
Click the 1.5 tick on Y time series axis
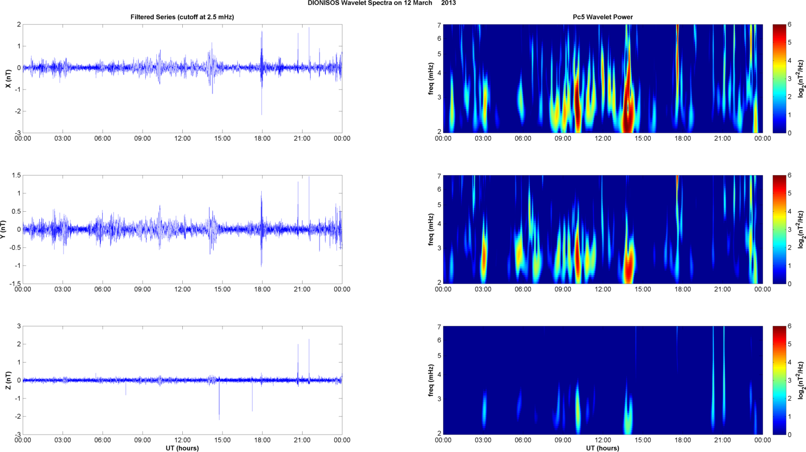point(15,175)
